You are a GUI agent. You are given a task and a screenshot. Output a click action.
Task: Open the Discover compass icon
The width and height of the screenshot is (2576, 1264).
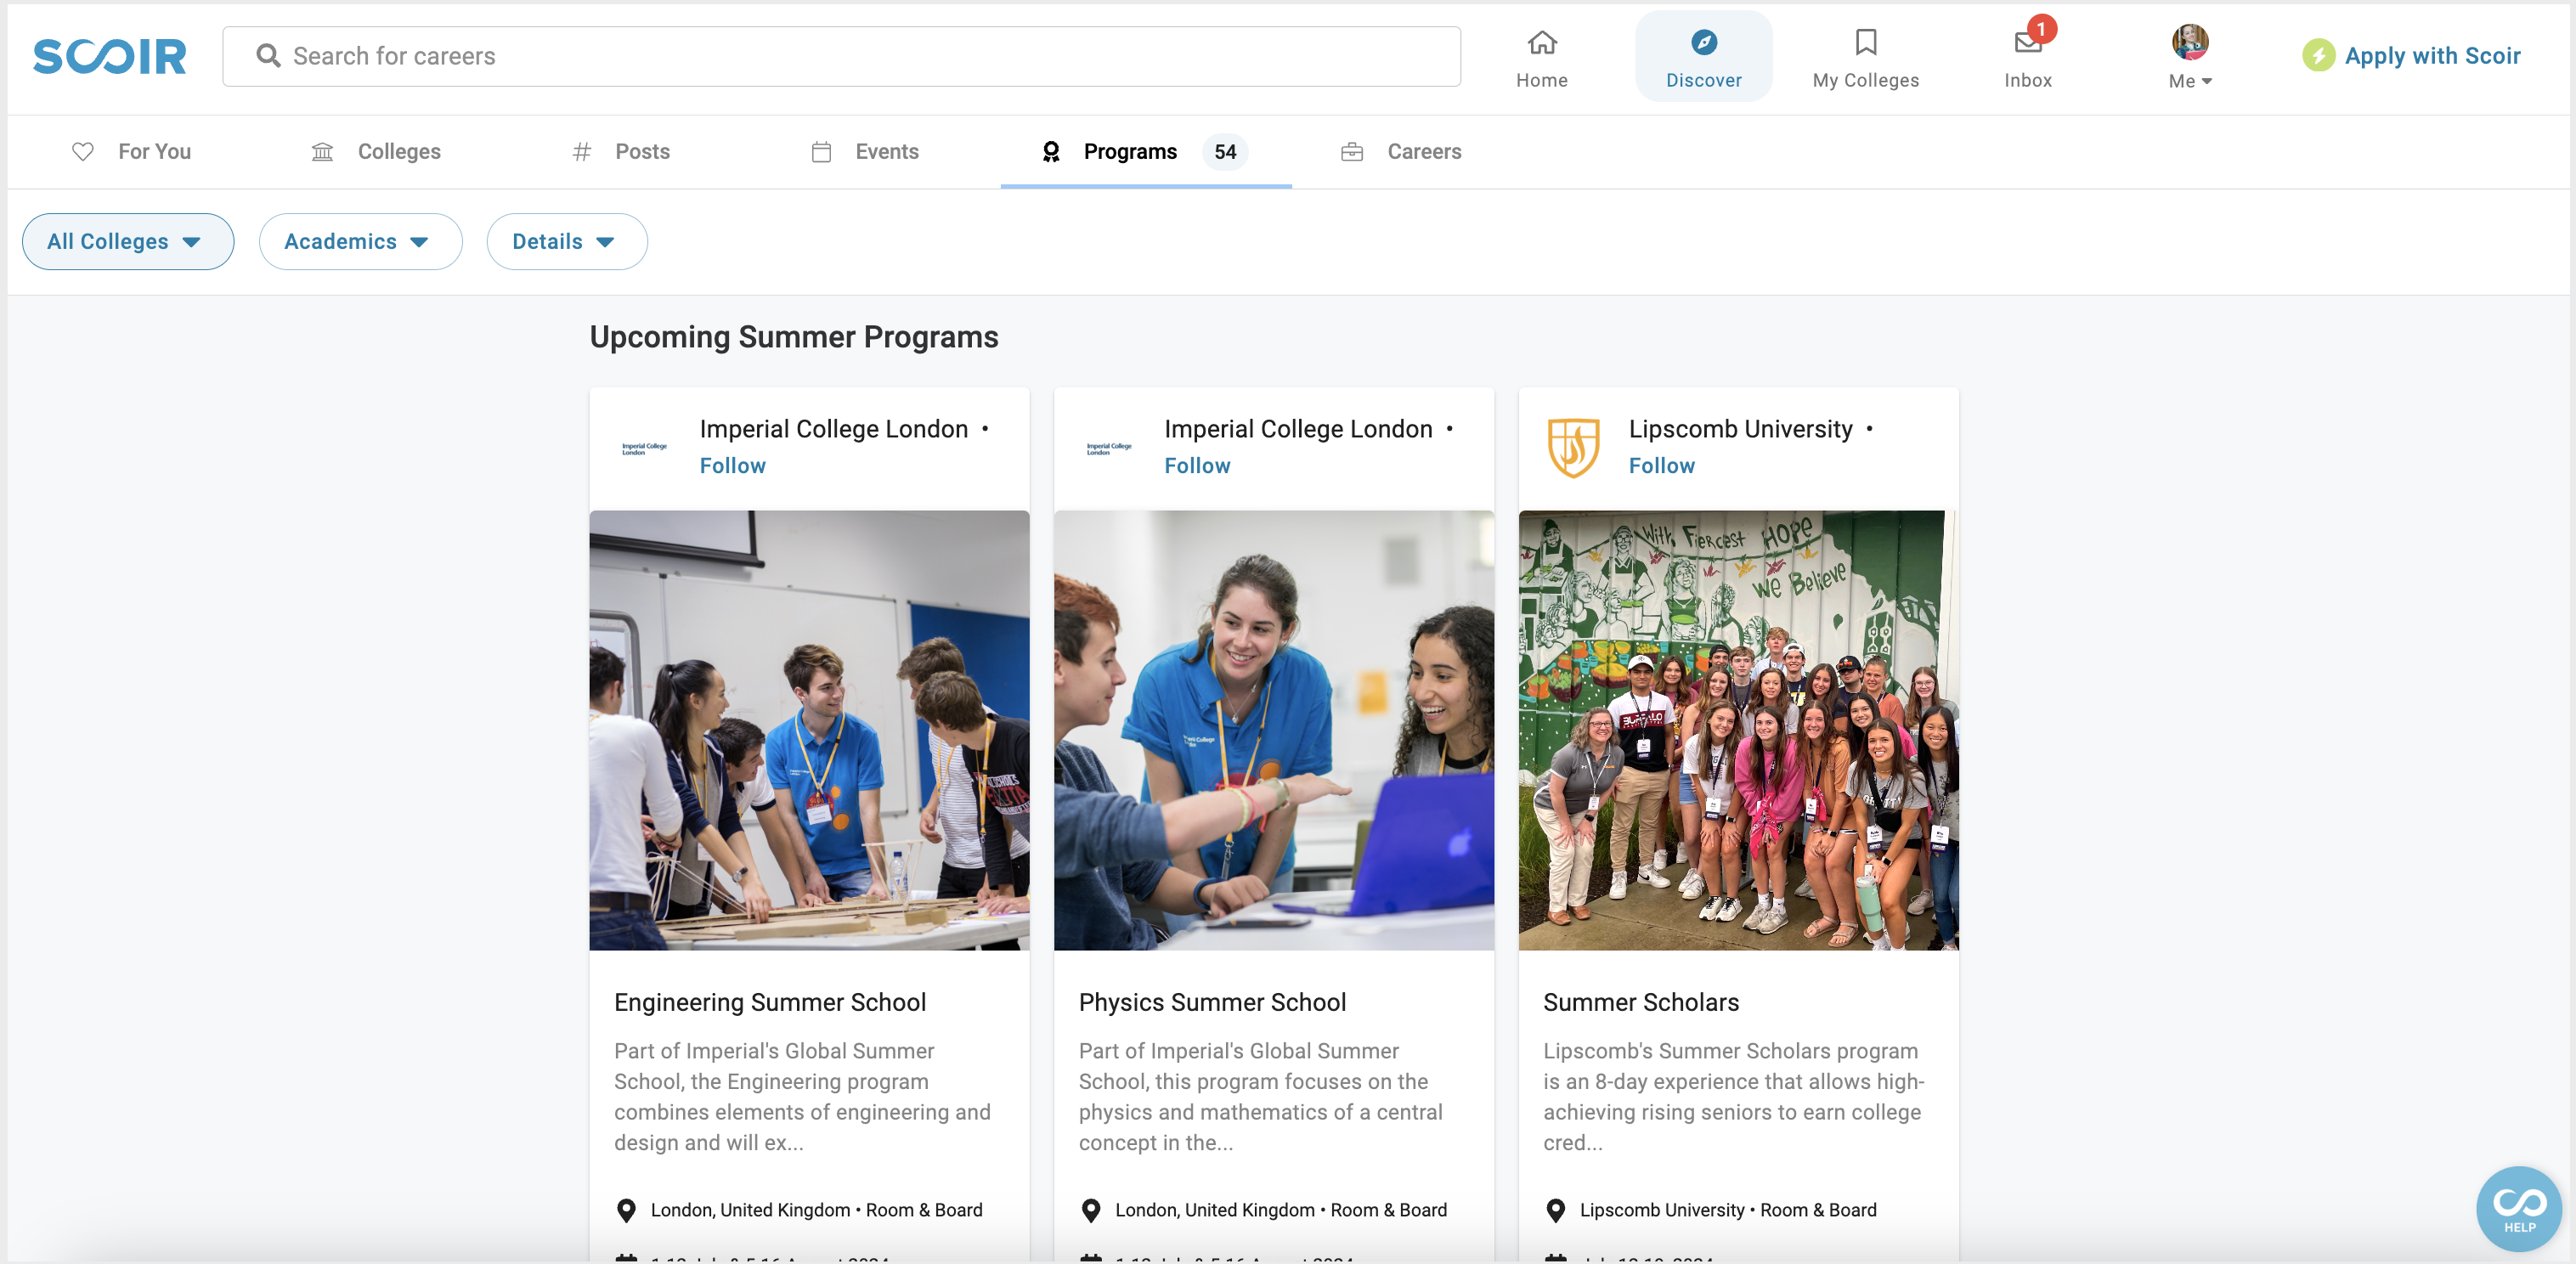point(1704,42)
